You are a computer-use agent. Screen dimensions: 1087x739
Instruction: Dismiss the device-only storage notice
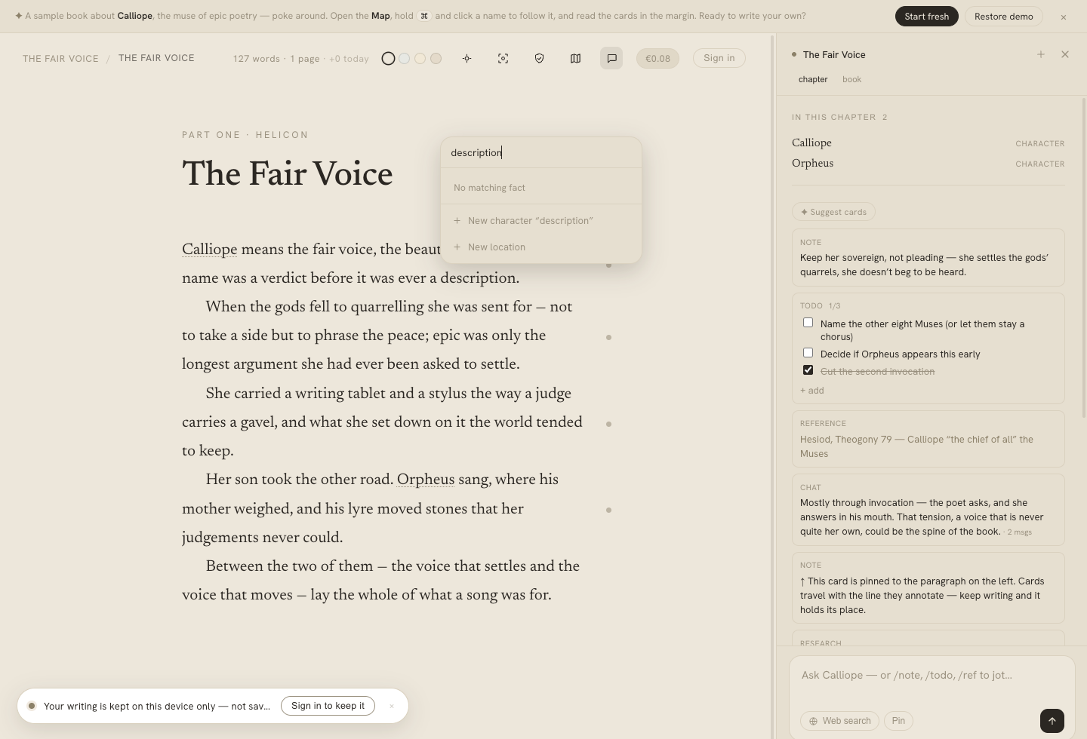392,706
